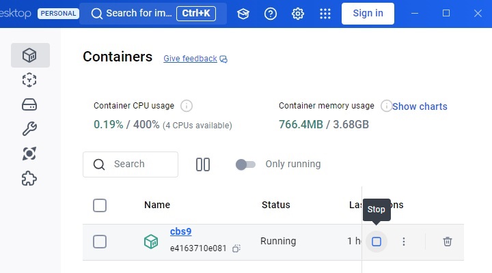492x273 pixels.
Task: Click the 766.4MB / 3.68GB memory value
Action: pos(324,124)
